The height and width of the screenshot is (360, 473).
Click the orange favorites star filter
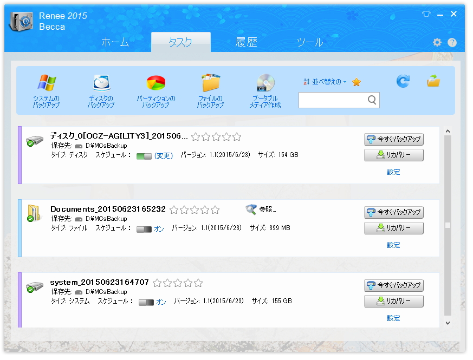pos(357,82)
